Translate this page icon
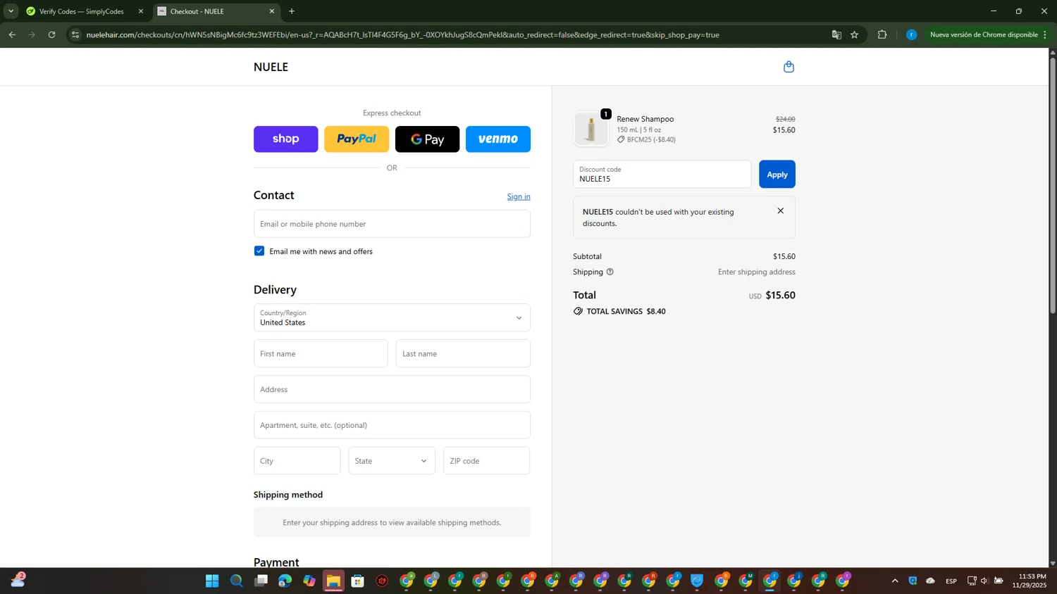This screenshot has width=1057, height=594. point(836,34)
